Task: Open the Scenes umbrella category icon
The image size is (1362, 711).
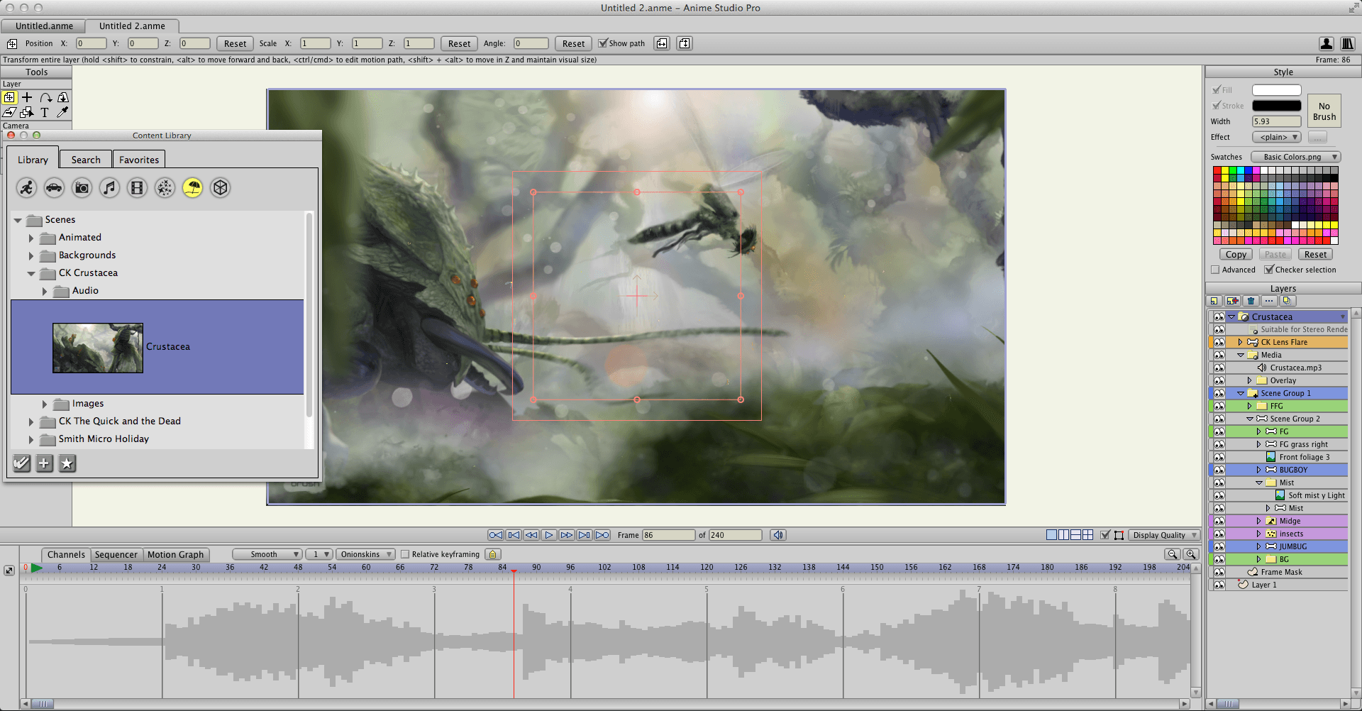Action: click(193, 187)
